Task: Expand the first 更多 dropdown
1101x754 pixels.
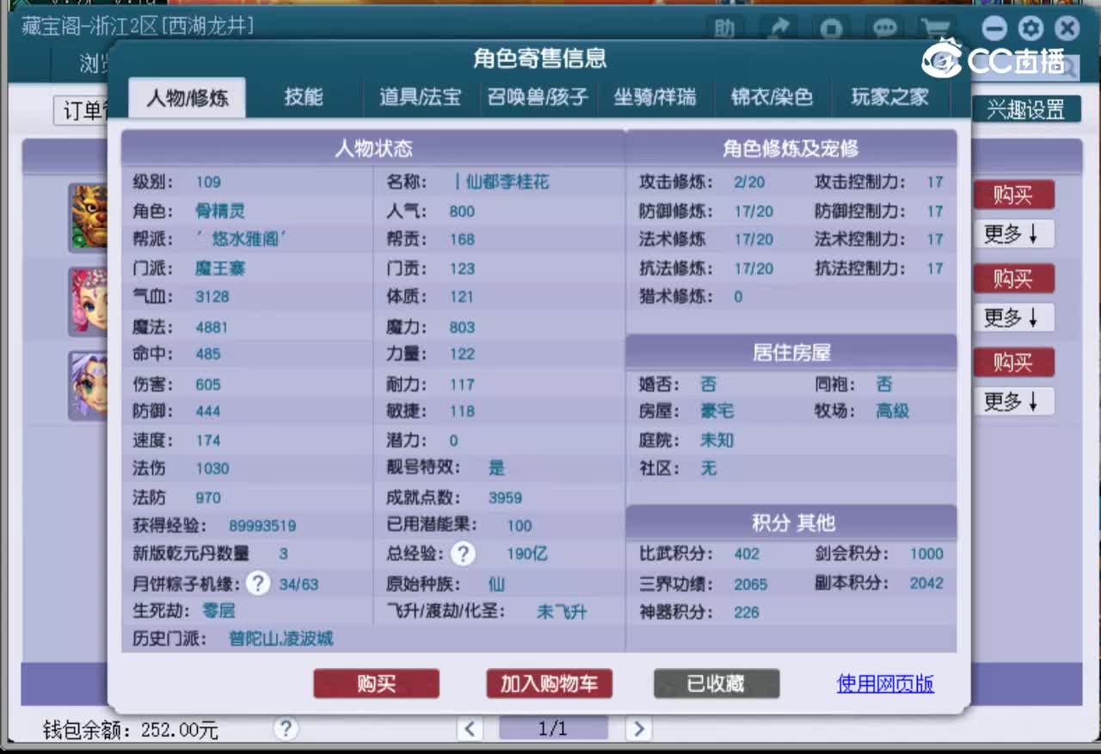Action: pyautogui.click(x=1013, y=234)
